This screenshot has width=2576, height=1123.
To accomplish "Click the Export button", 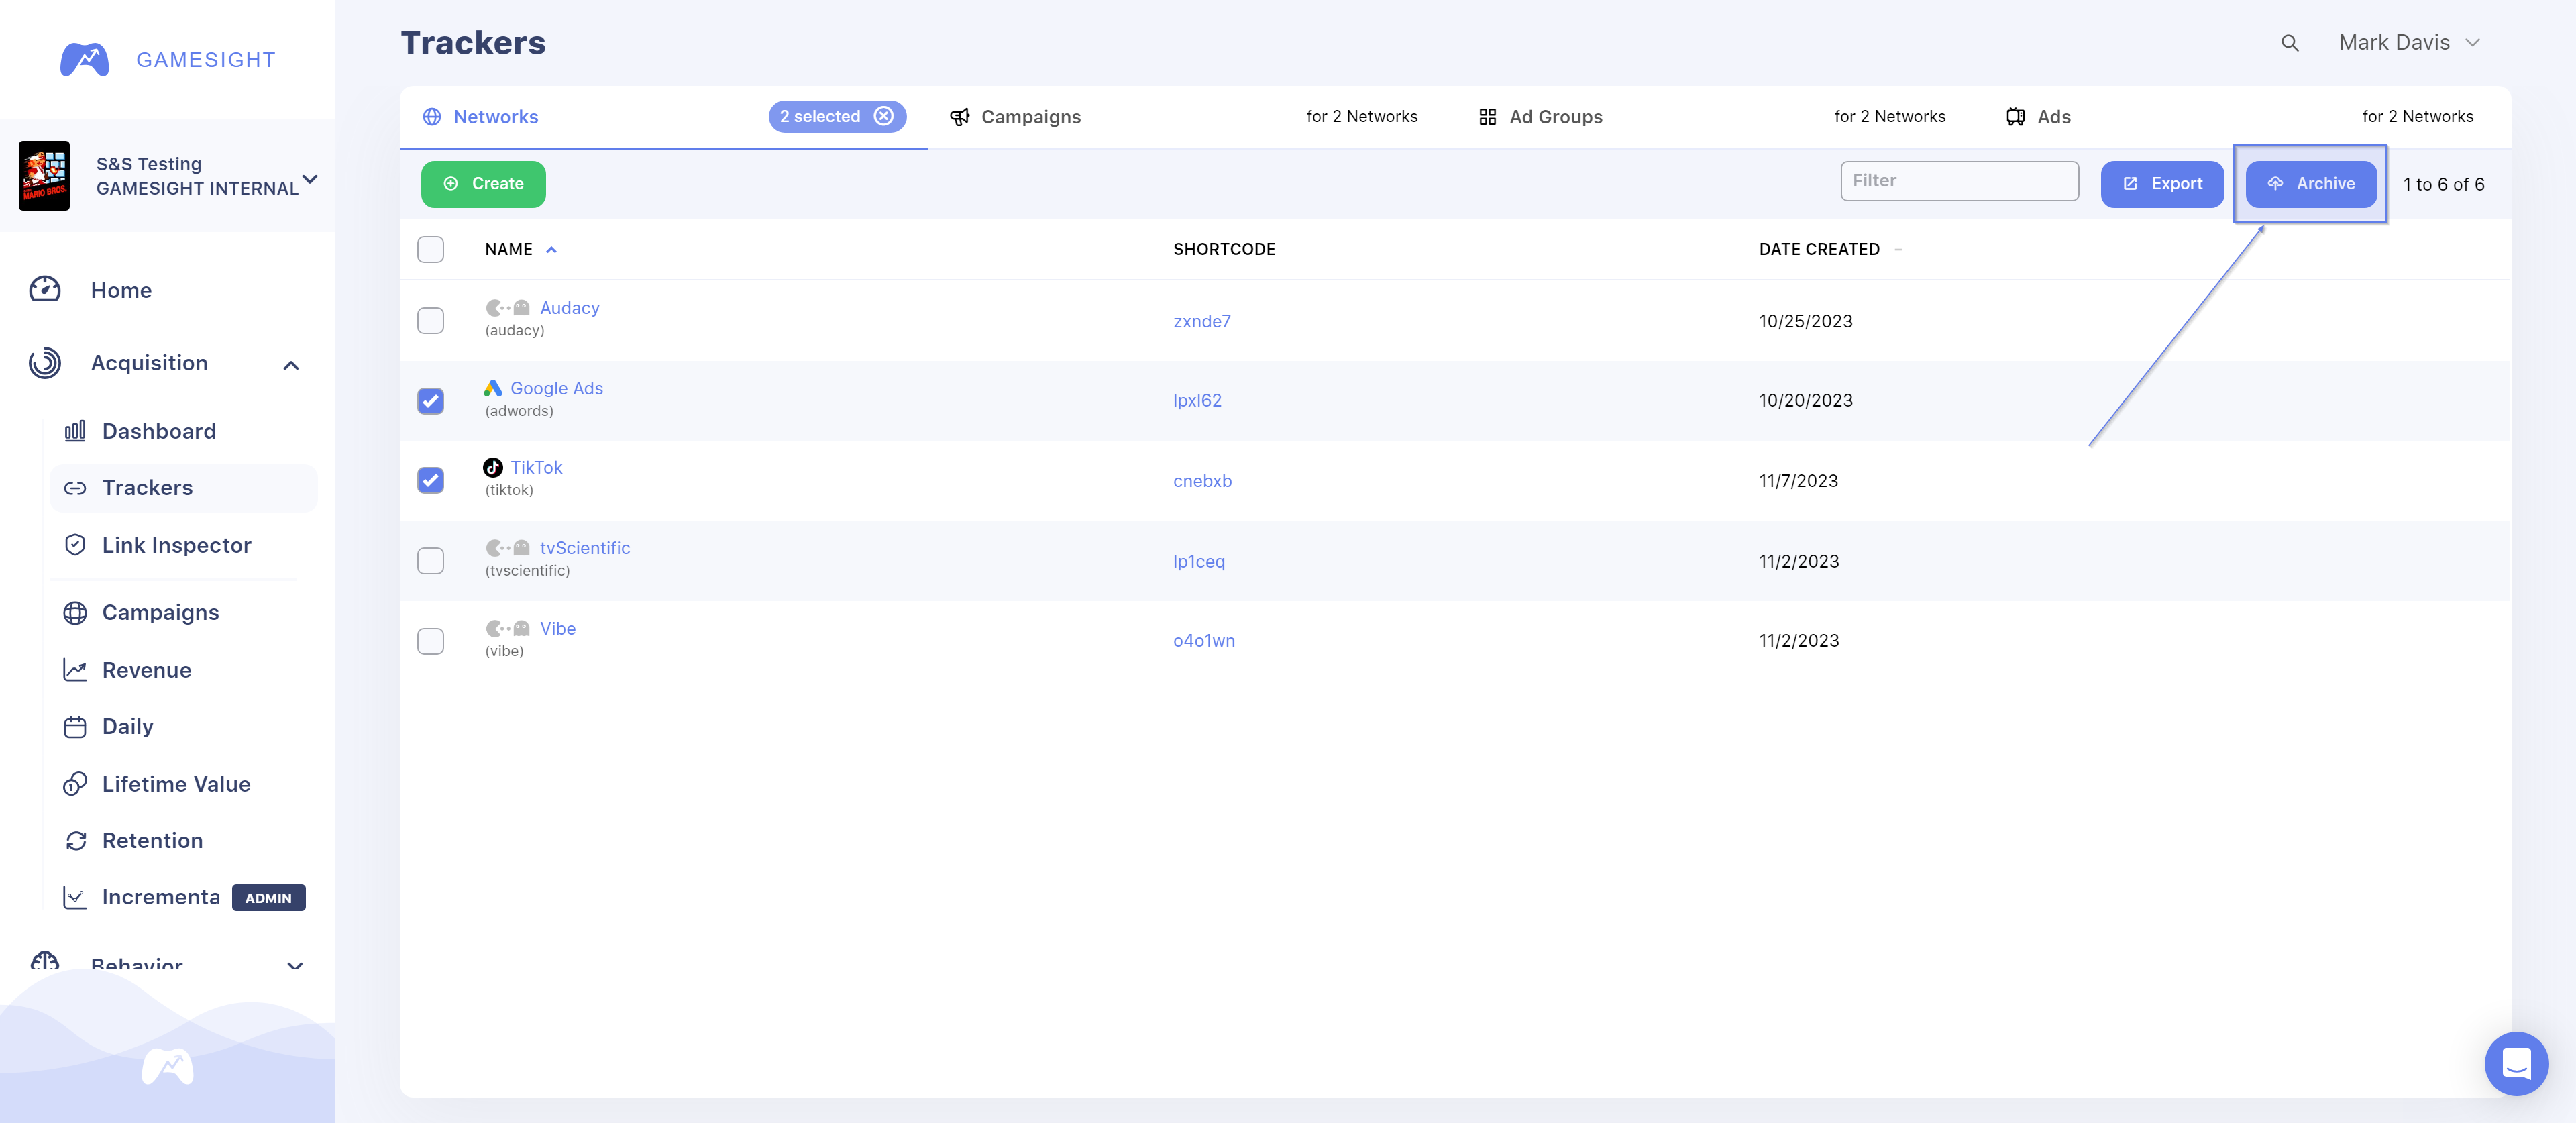I will point(2162,184).
